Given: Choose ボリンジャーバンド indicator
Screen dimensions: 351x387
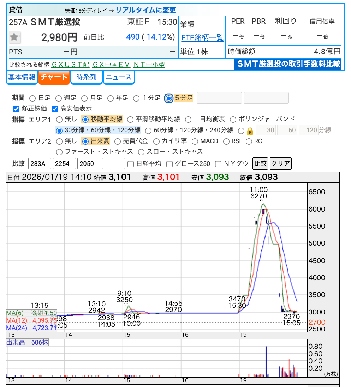Looking at the screenshot, I should 233,119.
